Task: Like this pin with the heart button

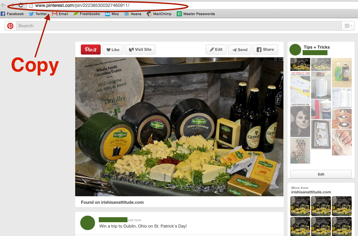Action: 113,50
